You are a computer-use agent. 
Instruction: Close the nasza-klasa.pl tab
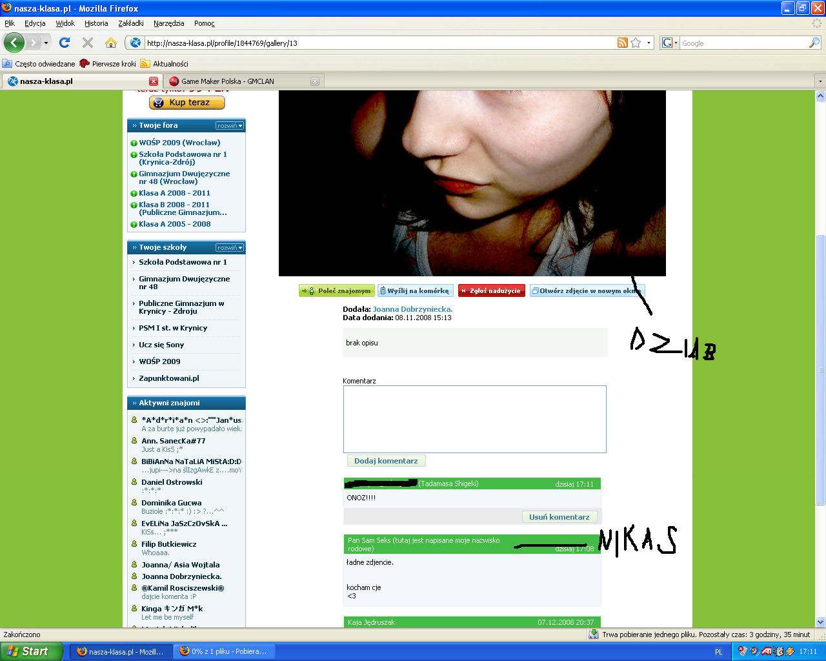(x=154, y=81)
